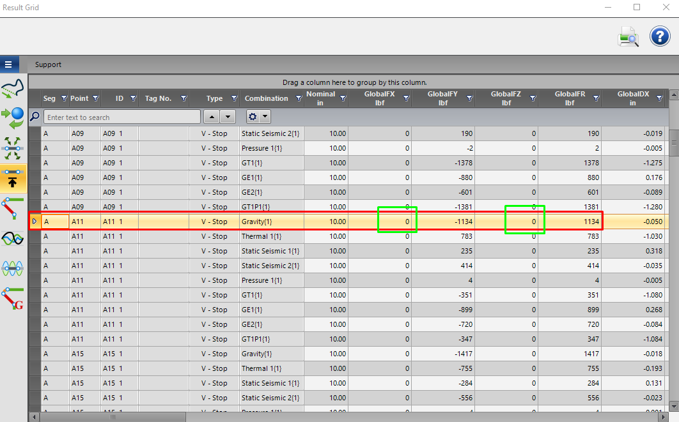The width and height of the screenshot is (679, 422).
Task: Jump to previous search match arrow
Action: pos(212,117)
